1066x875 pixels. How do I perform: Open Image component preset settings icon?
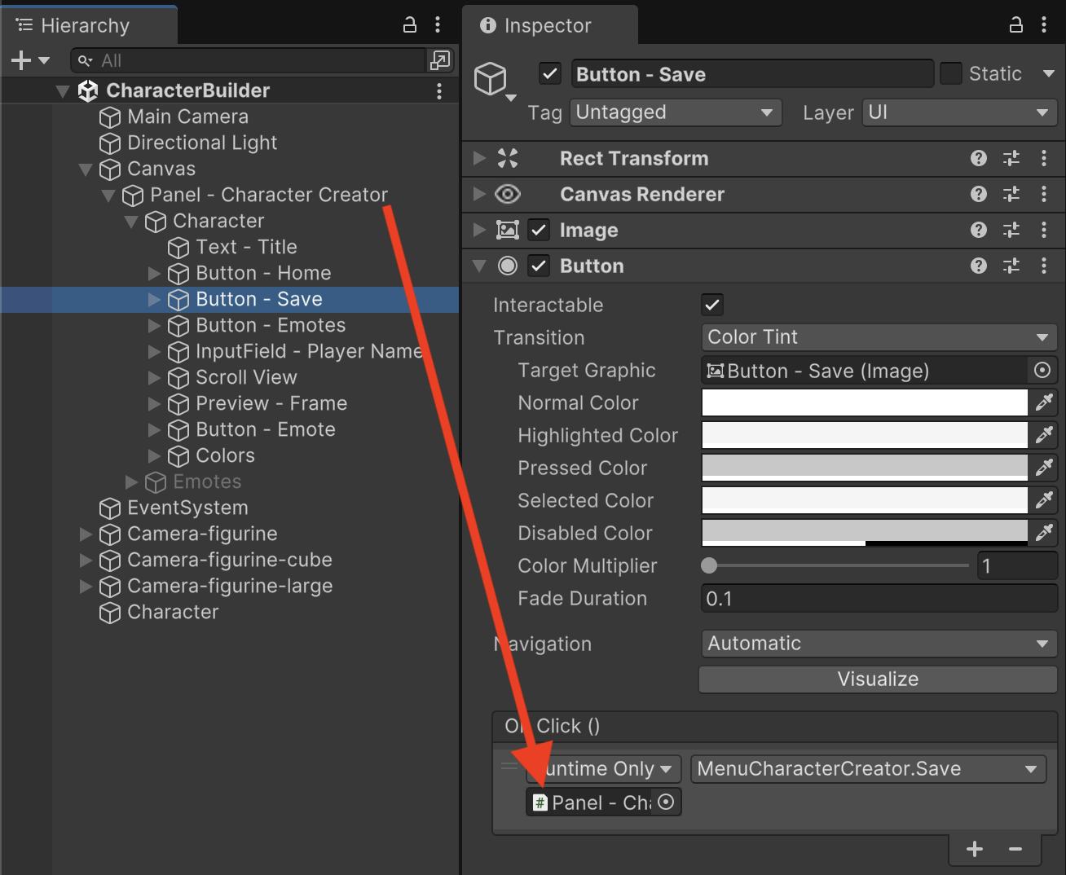pos(1011,231)
